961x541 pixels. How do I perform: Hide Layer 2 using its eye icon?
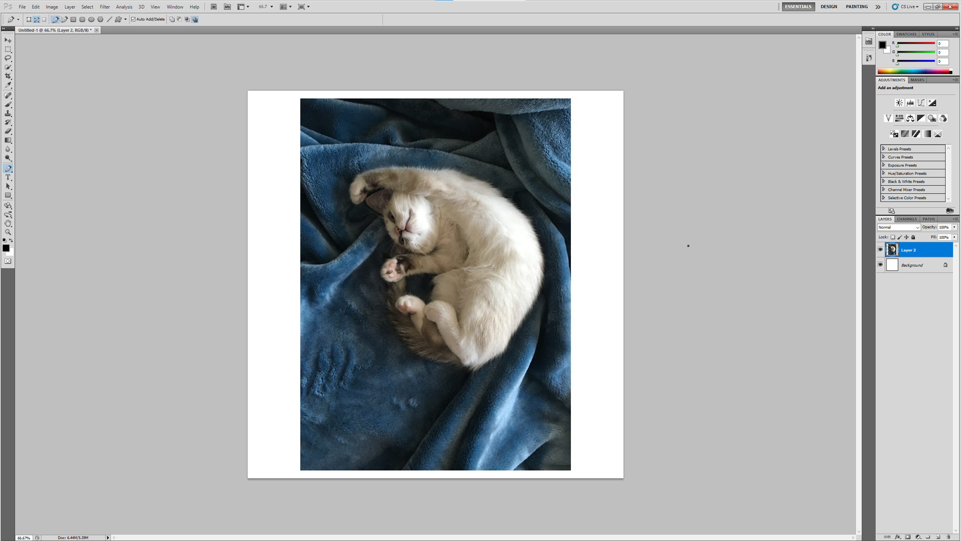point(880,250)
